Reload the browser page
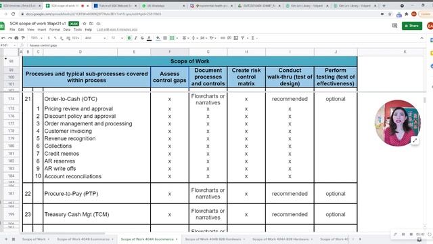 tap(13, 14)
